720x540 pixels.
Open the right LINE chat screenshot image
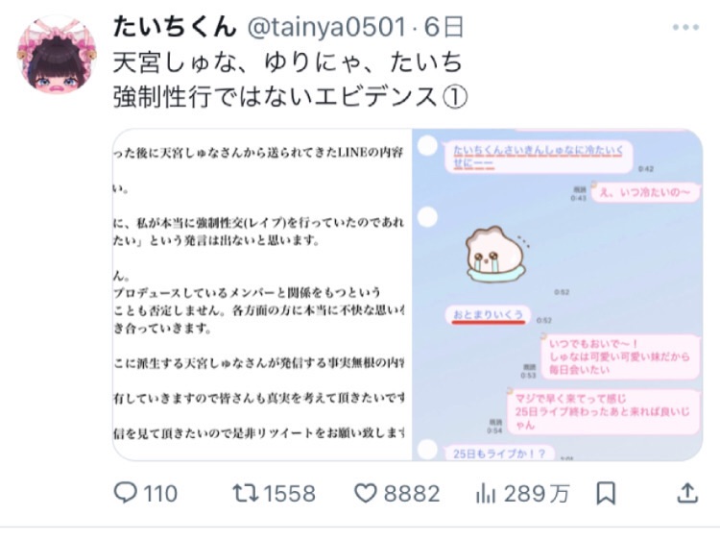point(558,295)
